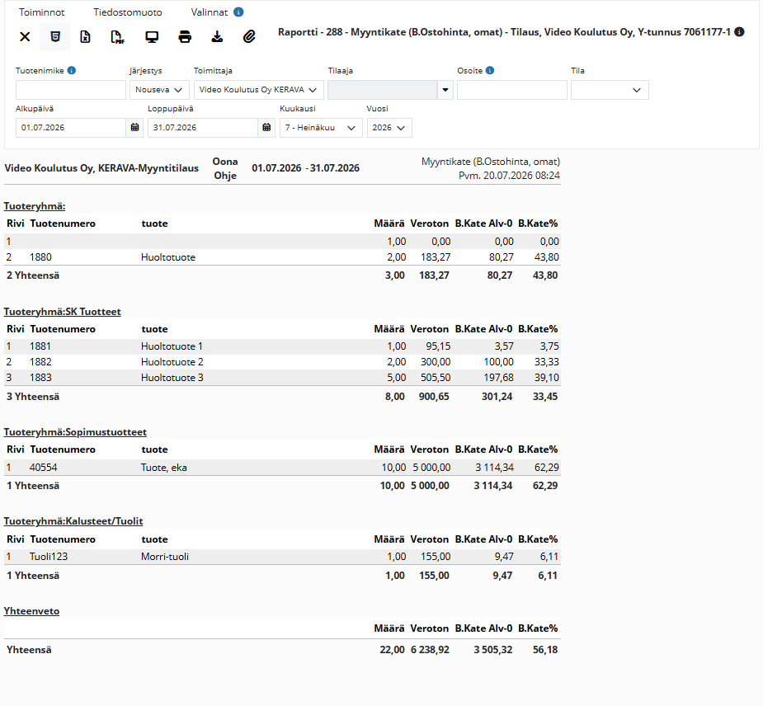Open calendar picker for Loppupäivä
Viewport: 763px width, 706px height.
266,128
